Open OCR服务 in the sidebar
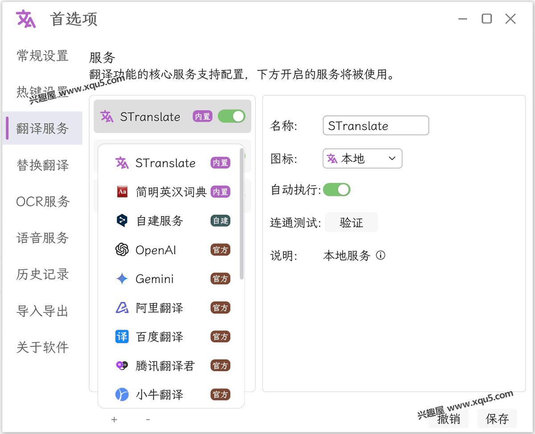 (x=43, y=202)
